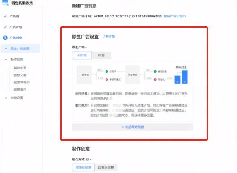
Task: Click the green 投放中 status icon
Action: click(107, 71)
